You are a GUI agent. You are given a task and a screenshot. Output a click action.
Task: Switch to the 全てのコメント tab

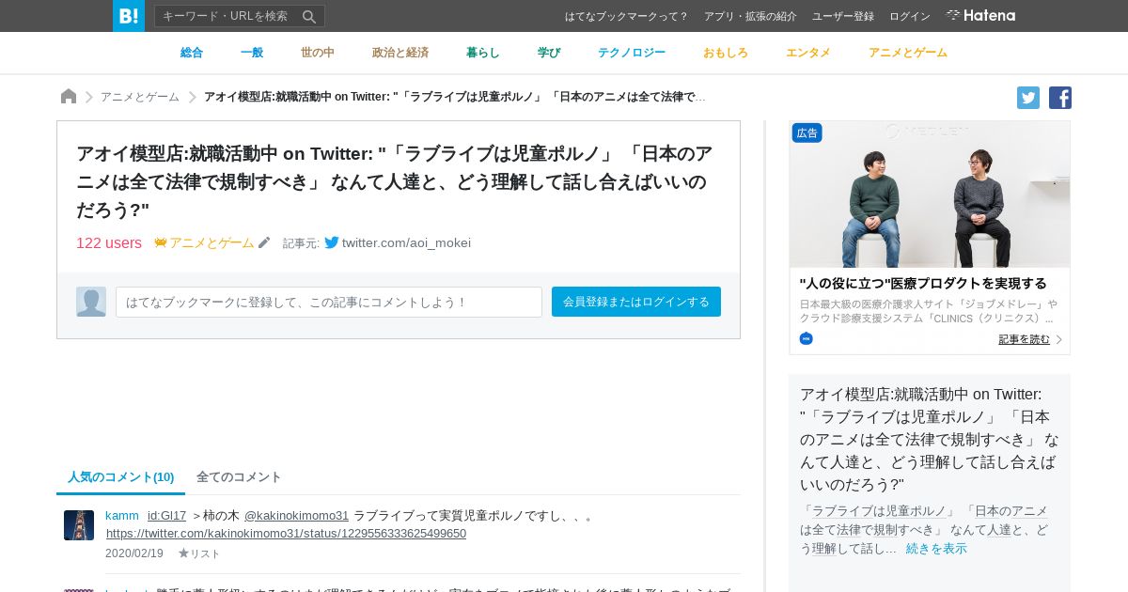(239, 477)
